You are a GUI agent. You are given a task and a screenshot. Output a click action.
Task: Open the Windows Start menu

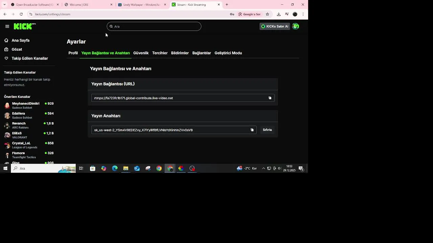pyautogui.click(x=5, y=168)
